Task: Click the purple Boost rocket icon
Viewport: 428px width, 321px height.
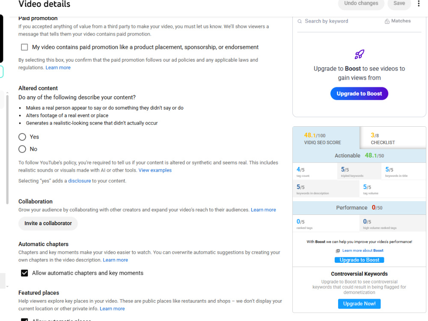Action: 359,54
